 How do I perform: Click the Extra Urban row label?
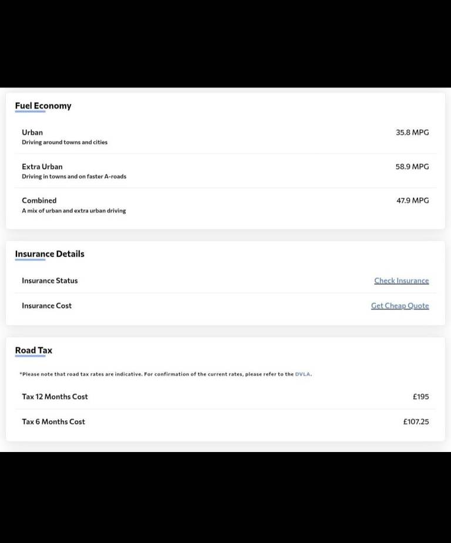tap(42, 166)
